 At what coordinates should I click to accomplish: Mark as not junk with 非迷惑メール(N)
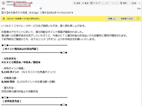[127, 19]
